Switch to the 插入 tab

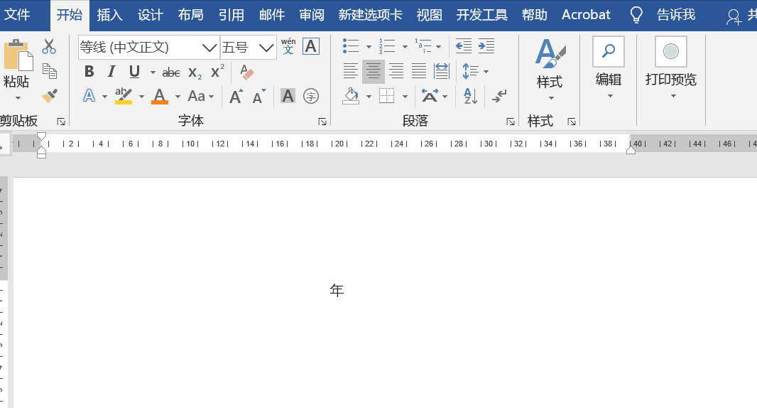[x=109, y=15]
